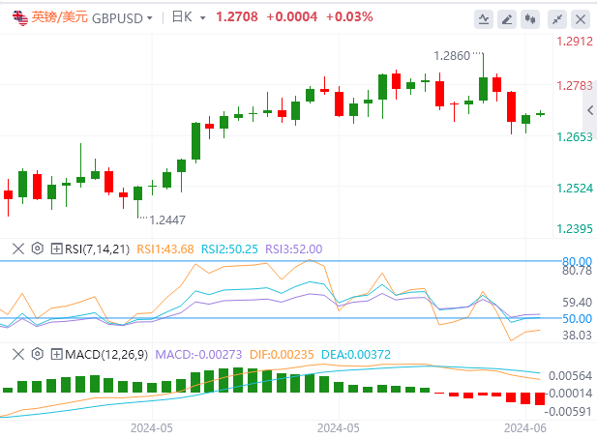Click the candlestick at the 1.2860 high
This screenshot has width=597, height=439.
click(x=483, y=78)
